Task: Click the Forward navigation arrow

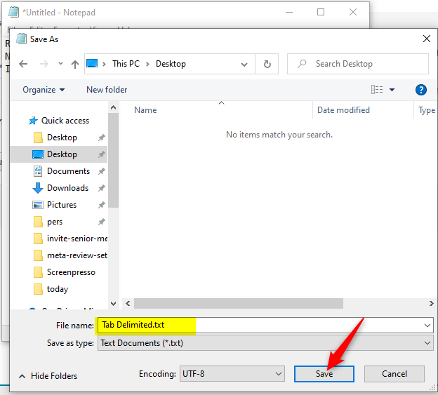Action: (x=44, y=64)
